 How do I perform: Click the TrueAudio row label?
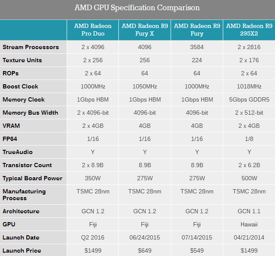pos(17,152)
